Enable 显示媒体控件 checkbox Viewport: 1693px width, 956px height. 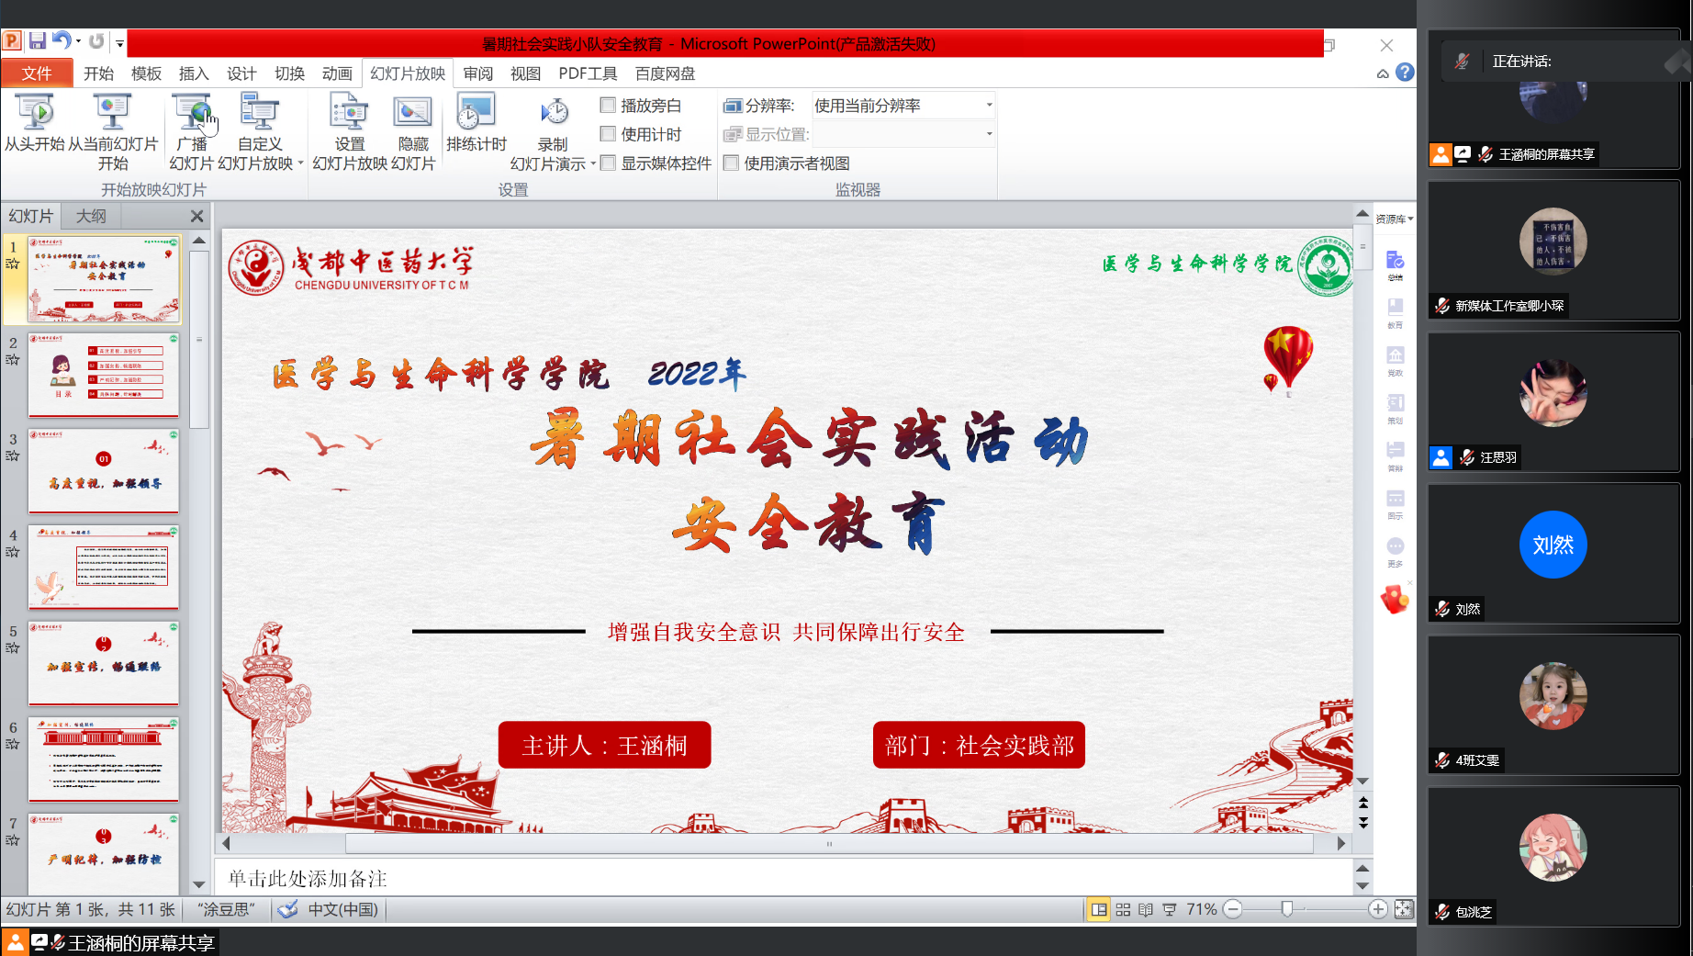608,163
